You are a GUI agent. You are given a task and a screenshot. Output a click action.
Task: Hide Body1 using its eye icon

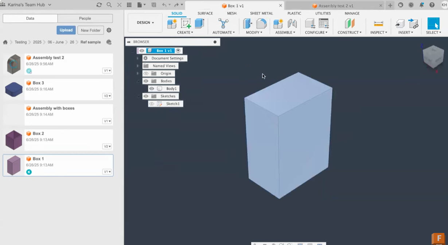pos(152,89)
